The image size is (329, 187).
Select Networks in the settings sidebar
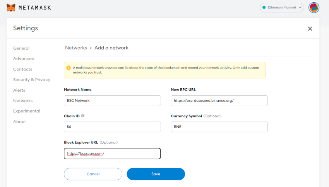pos(23,101)
